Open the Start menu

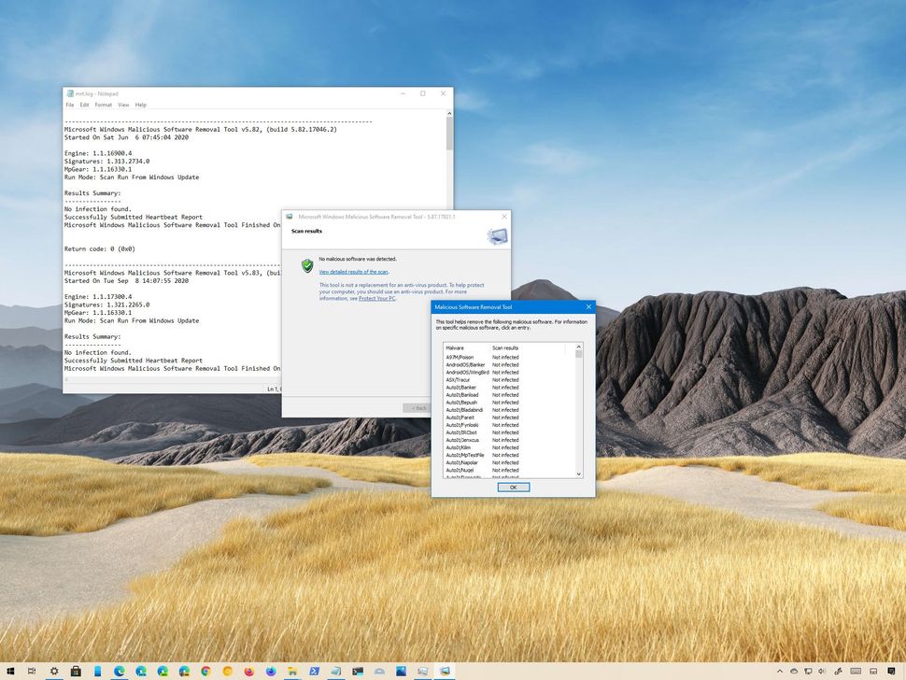coord(9,672)
